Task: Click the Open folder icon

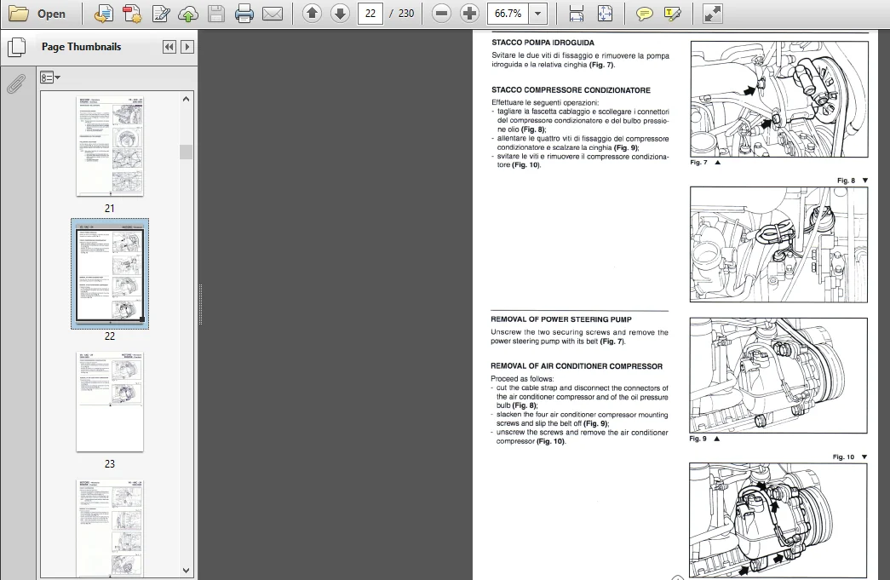Action: click(18, 14)
